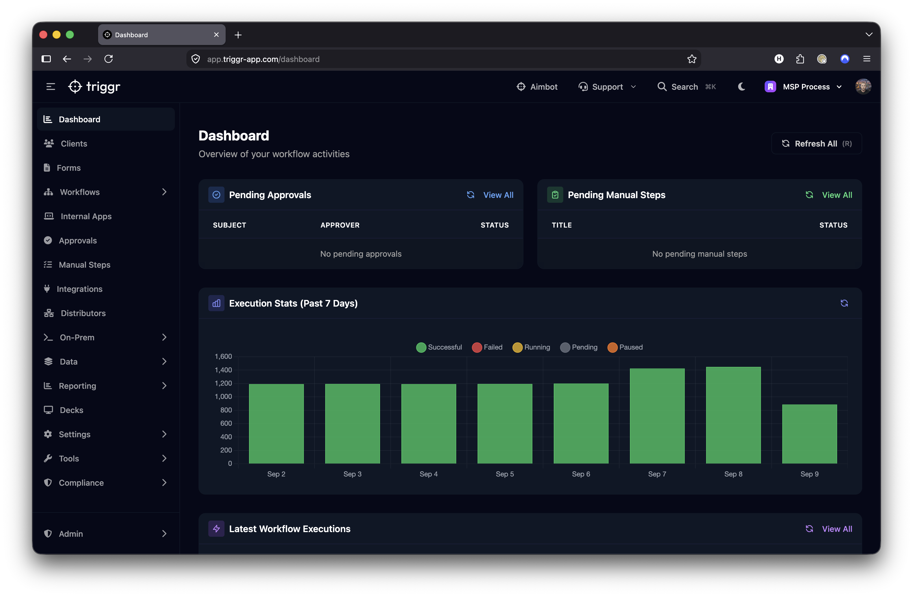Viewport: 913px width, 597px height.
Task: Click the Sep 9 bar in chart
Action: (809, 434)
